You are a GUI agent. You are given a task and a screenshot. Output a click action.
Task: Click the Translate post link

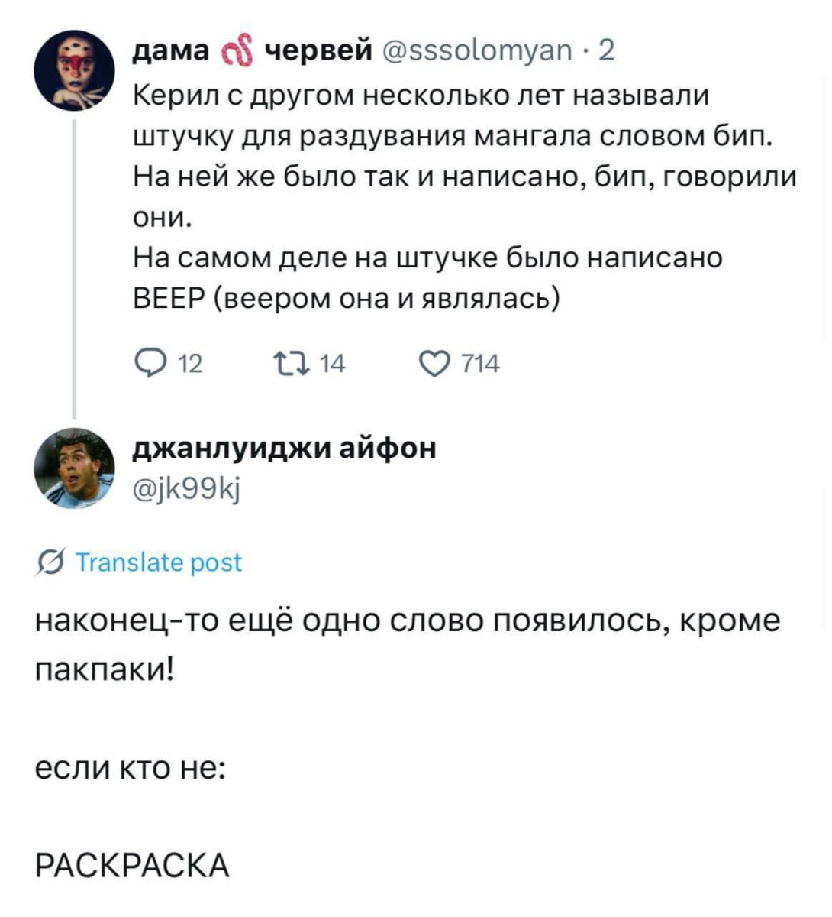point(160,563)
